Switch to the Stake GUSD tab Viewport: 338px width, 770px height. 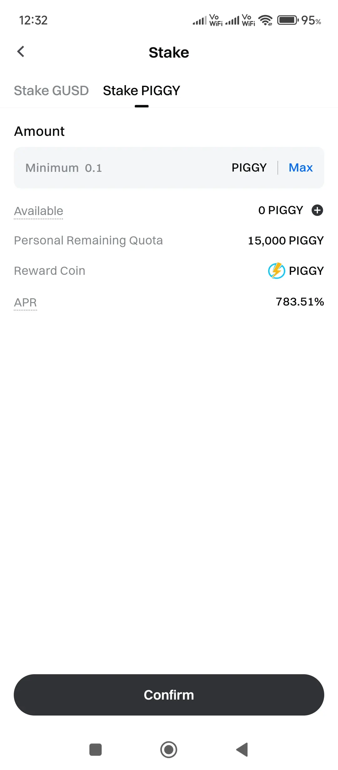[51, 91]
